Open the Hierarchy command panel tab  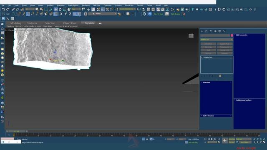pos(211,31)
